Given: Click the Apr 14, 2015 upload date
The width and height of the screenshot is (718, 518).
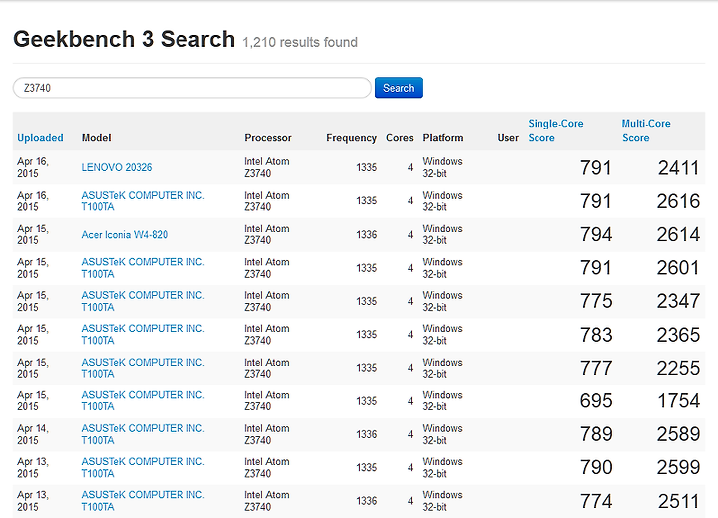Looking at the screenshot, I should click(x=33, y=434).
